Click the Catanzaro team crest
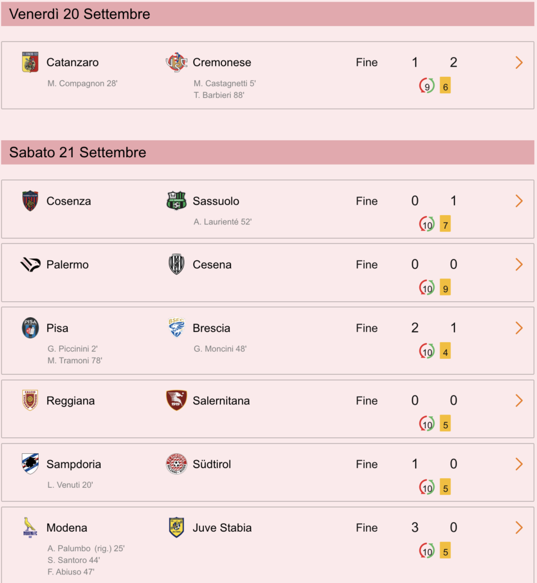537x583 pixels. click(30, 62)
